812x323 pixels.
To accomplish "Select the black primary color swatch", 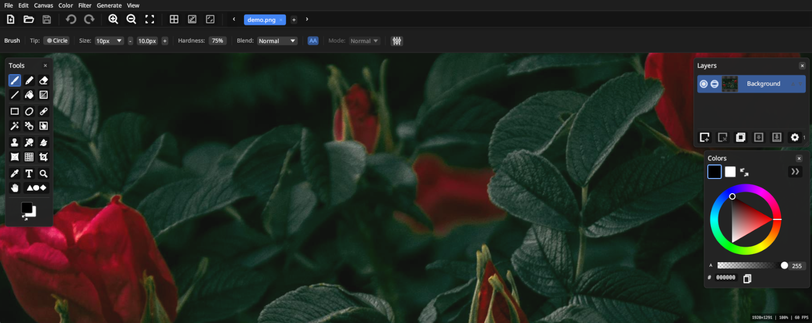I will [x=714, y=172].
